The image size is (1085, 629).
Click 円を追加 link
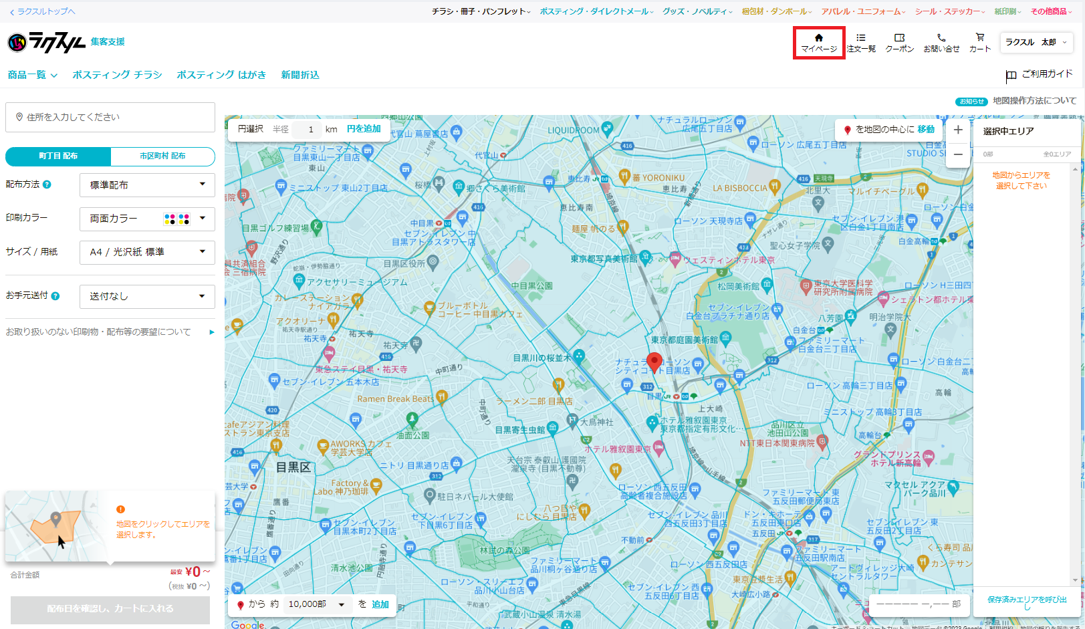364,129
